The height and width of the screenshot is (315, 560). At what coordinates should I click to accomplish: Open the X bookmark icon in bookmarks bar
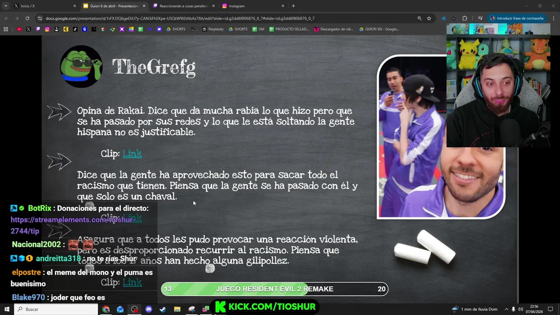click(x=28, y=29)
